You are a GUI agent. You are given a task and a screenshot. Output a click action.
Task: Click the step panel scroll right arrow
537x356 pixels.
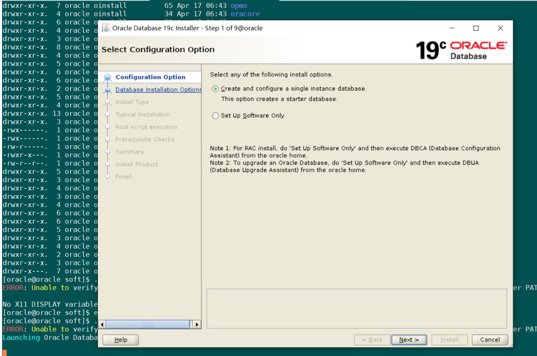(196, 324)
